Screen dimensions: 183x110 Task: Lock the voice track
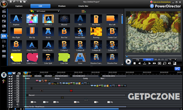[12, 105]
